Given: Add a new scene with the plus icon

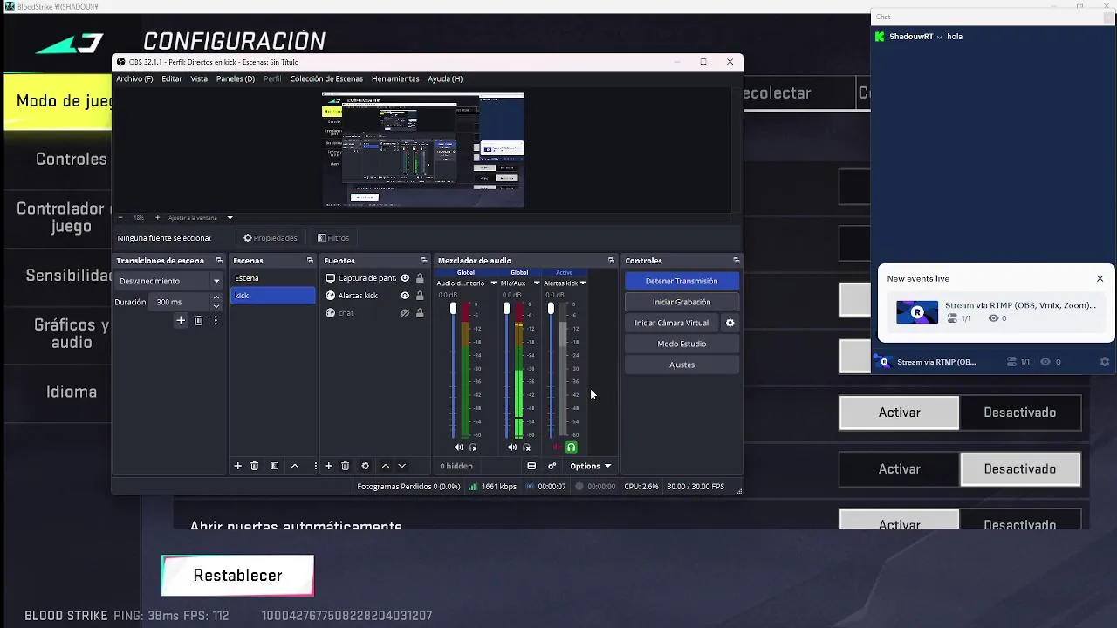Looking at the screenshot, I should coord(237,466).
